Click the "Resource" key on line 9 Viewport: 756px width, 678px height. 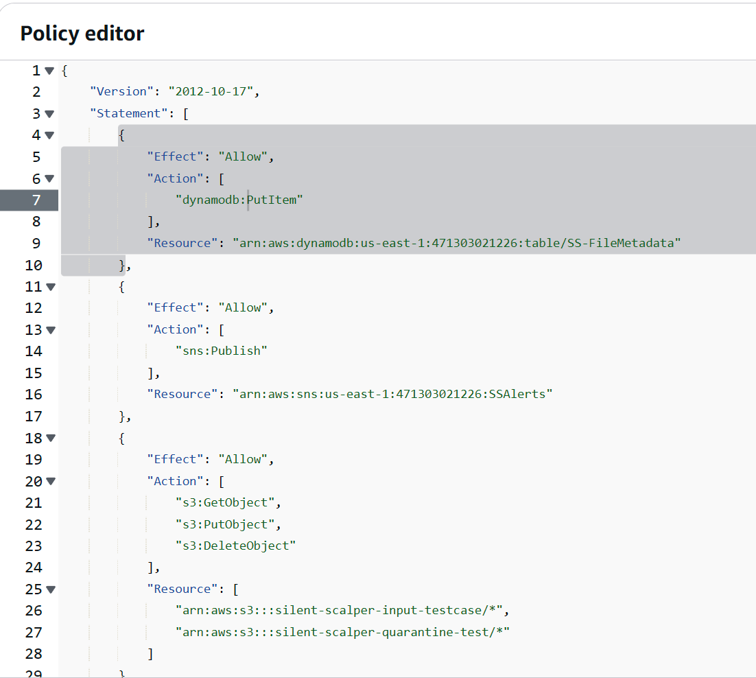click(182, 243)
